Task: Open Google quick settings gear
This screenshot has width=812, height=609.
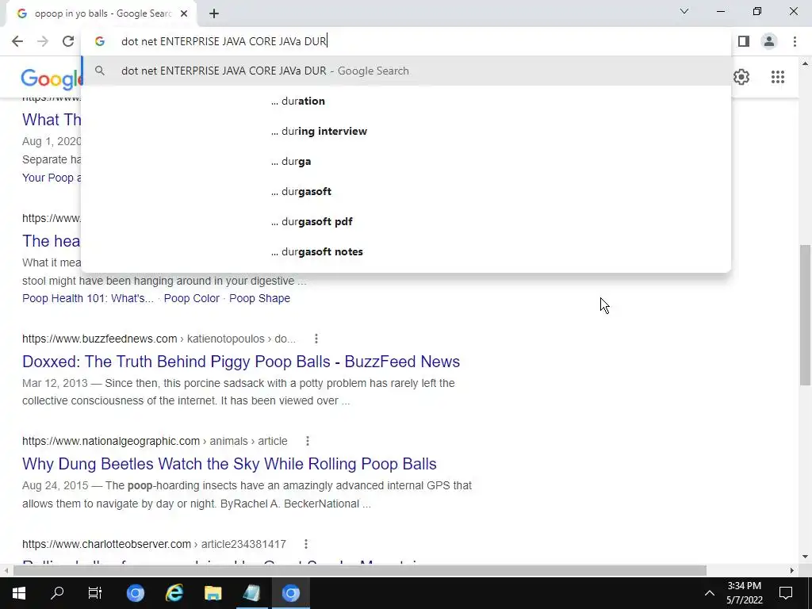Action: [x=741, y=77]
